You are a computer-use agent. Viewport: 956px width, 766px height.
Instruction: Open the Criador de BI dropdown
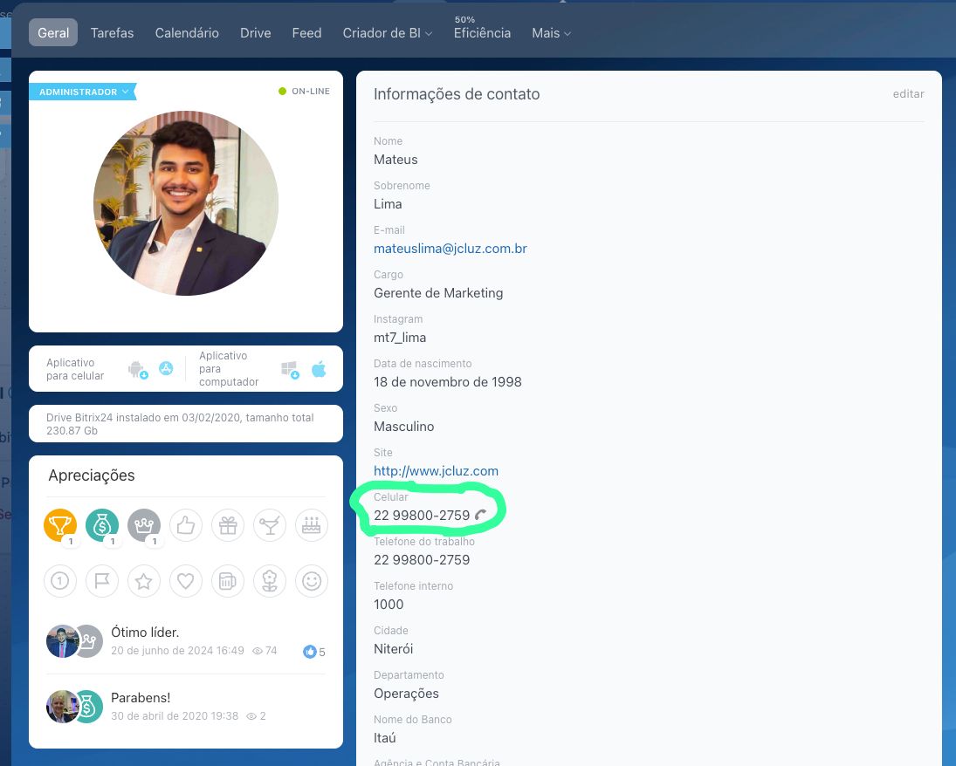[387, 33]
